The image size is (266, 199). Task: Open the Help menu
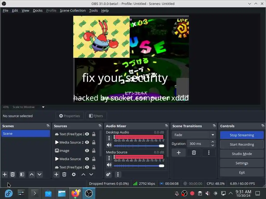point(105,10)
